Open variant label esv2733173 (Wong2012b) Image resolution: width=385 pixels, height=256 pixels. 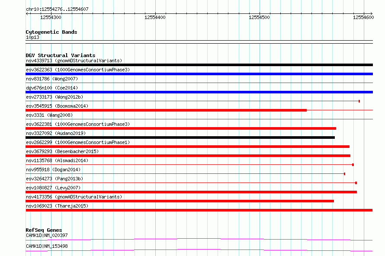tap(55, 97)
